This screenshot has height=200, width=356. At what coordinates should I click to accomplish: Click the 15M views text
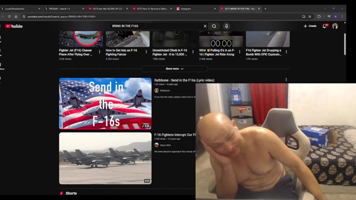click(x=159, y=59)
